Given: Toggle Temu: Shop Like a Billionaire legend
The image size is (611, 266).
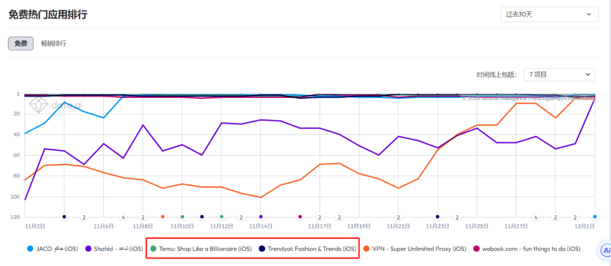Looking at the screenshot, I should (x=202, y=248).
